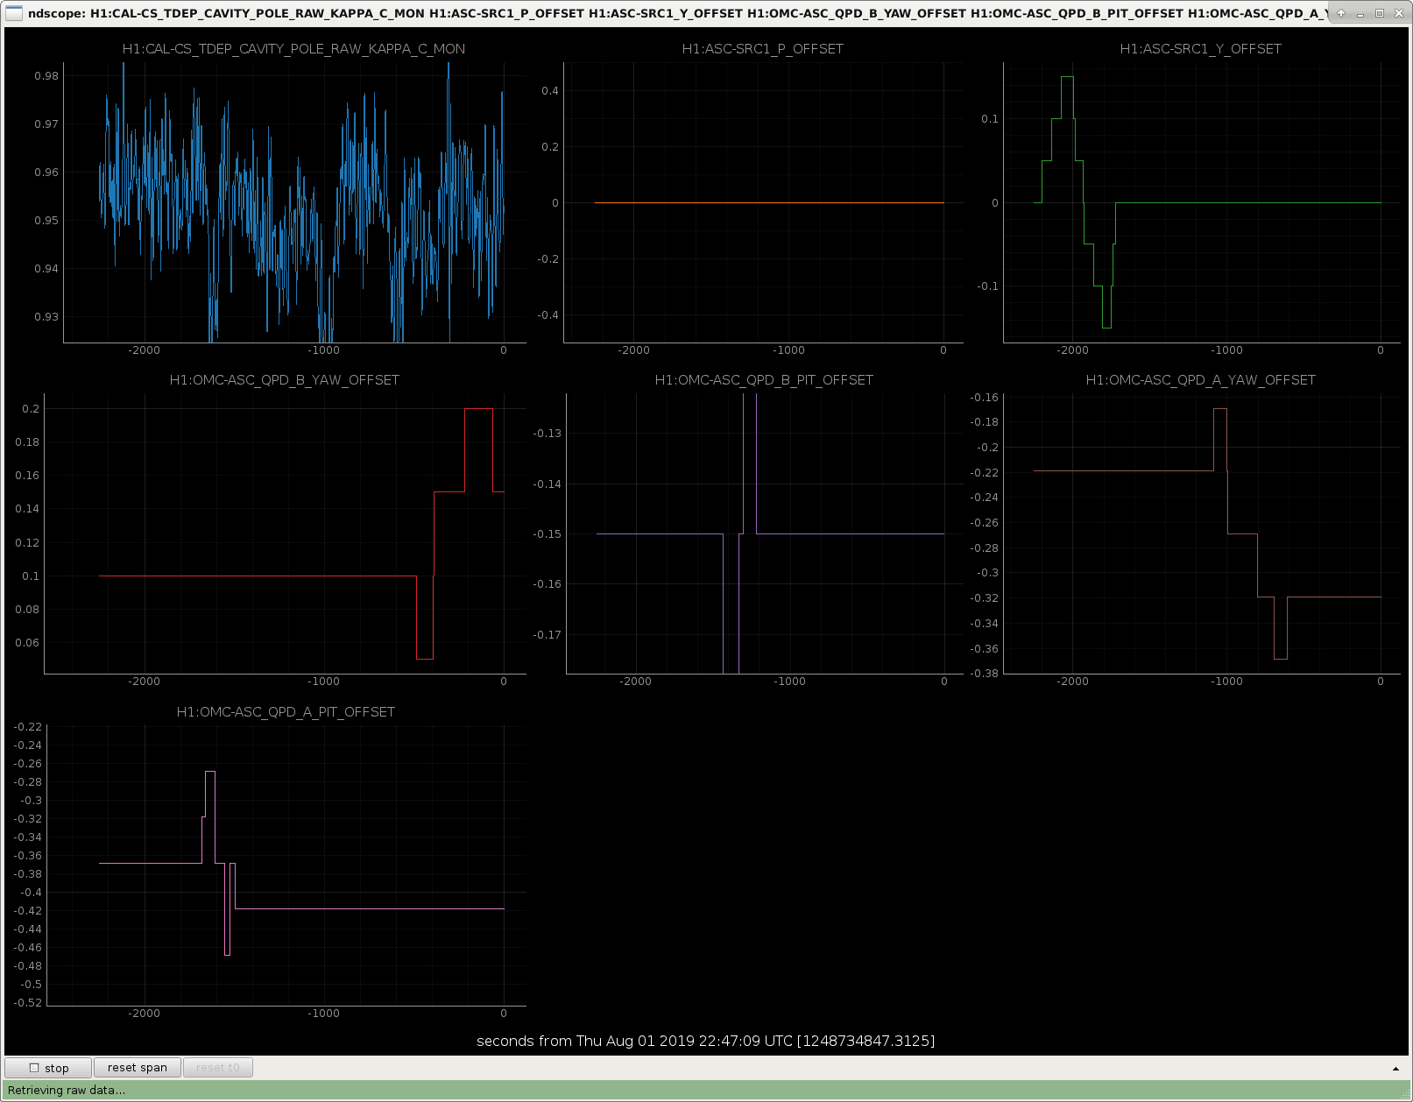Click the 0.2 y-axis tick on QPD_B_YAW plot
The width and height of the screenshot is (1413, 1102).
[31, 409]
